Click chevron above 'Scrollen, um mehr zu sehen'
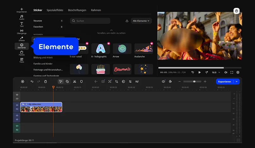 (111, 30)
